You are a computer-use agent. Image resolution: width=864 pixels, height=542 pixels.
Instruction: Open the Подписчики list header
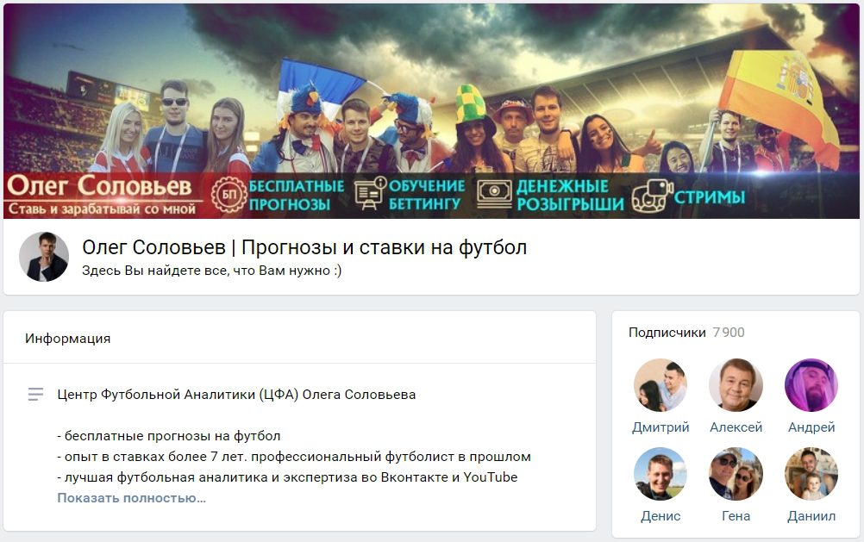click(x=667, y=333)
